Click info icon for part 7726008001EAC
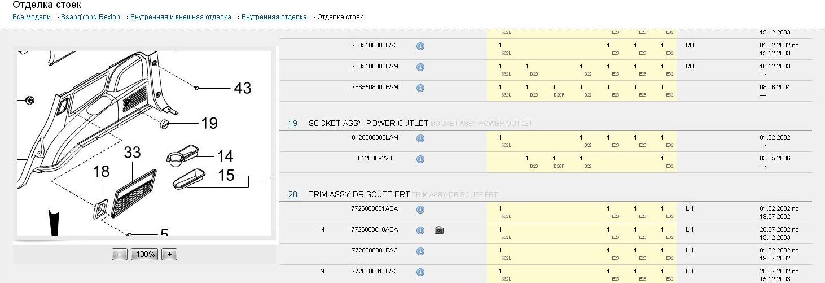The width and height of the screenshot is (825, 283). (420, 251)
